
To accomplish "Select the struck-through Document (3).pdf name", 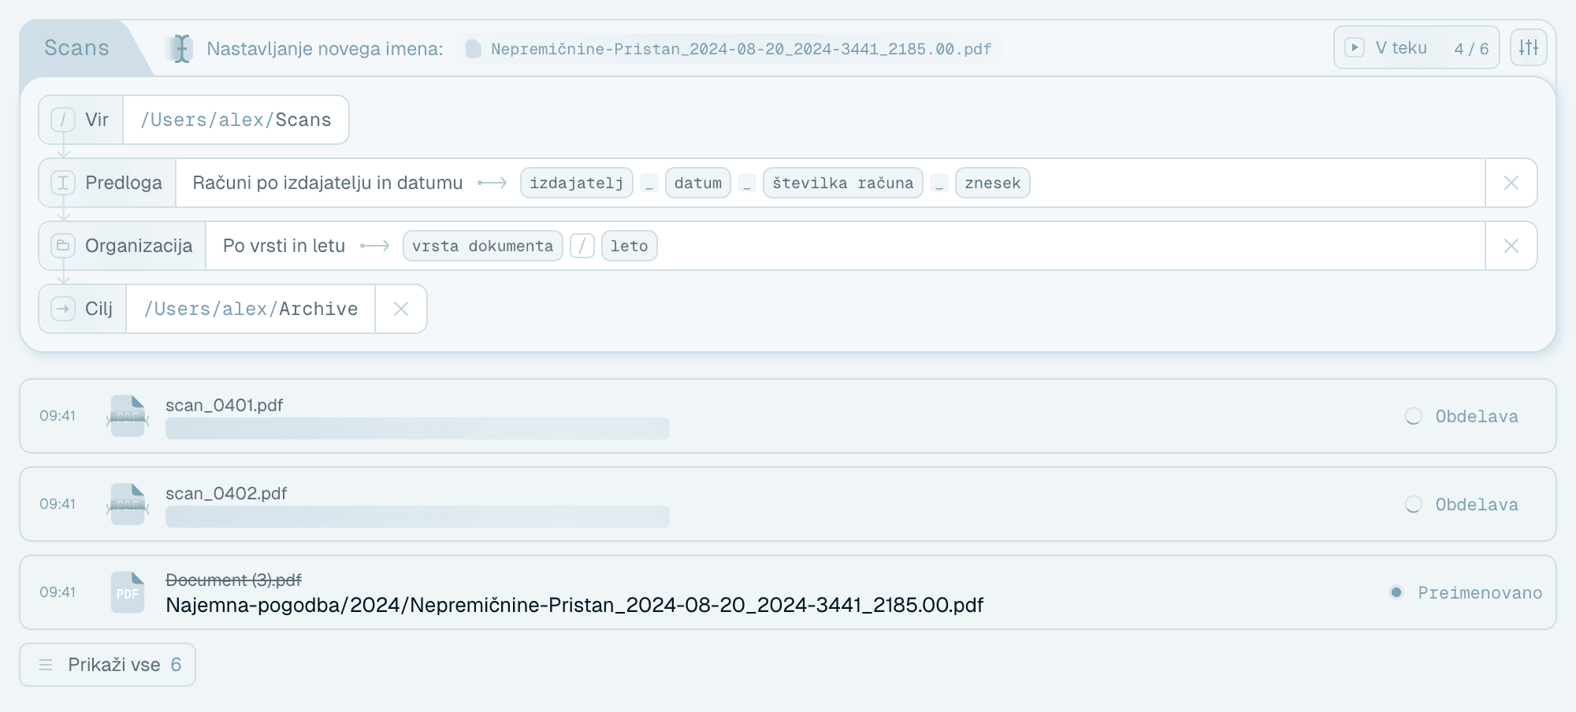I will coord(233,580).
